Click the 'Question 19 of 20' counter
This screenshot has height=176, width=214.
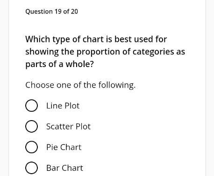(x=51, y=12)
